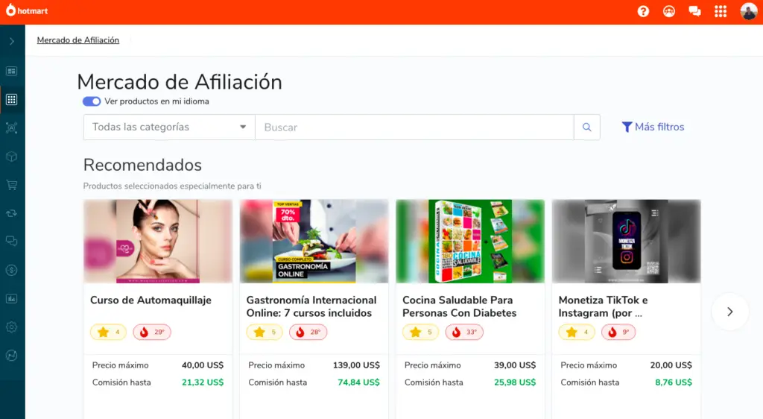
Task: Show next recommended products with arrow
Action: 729,312
